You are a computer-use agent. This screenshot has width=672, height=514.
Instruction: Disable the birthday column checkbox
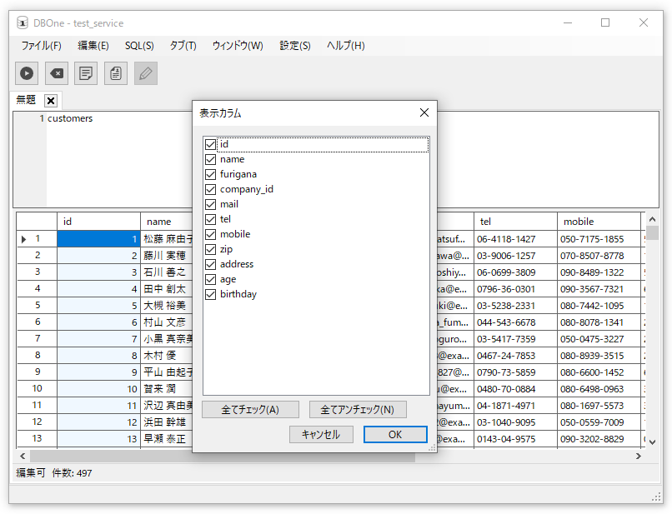(x=210, y=294)
